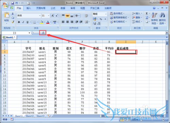
Task: Align text to the right
Action: coord(72,22)
